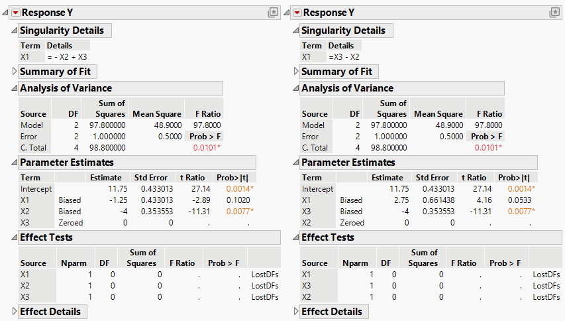Image resolution: width=565 pixels, height=321 pixels.
Task: Click the 0.0533 p-value for X1
Action: tap(522, 200)
